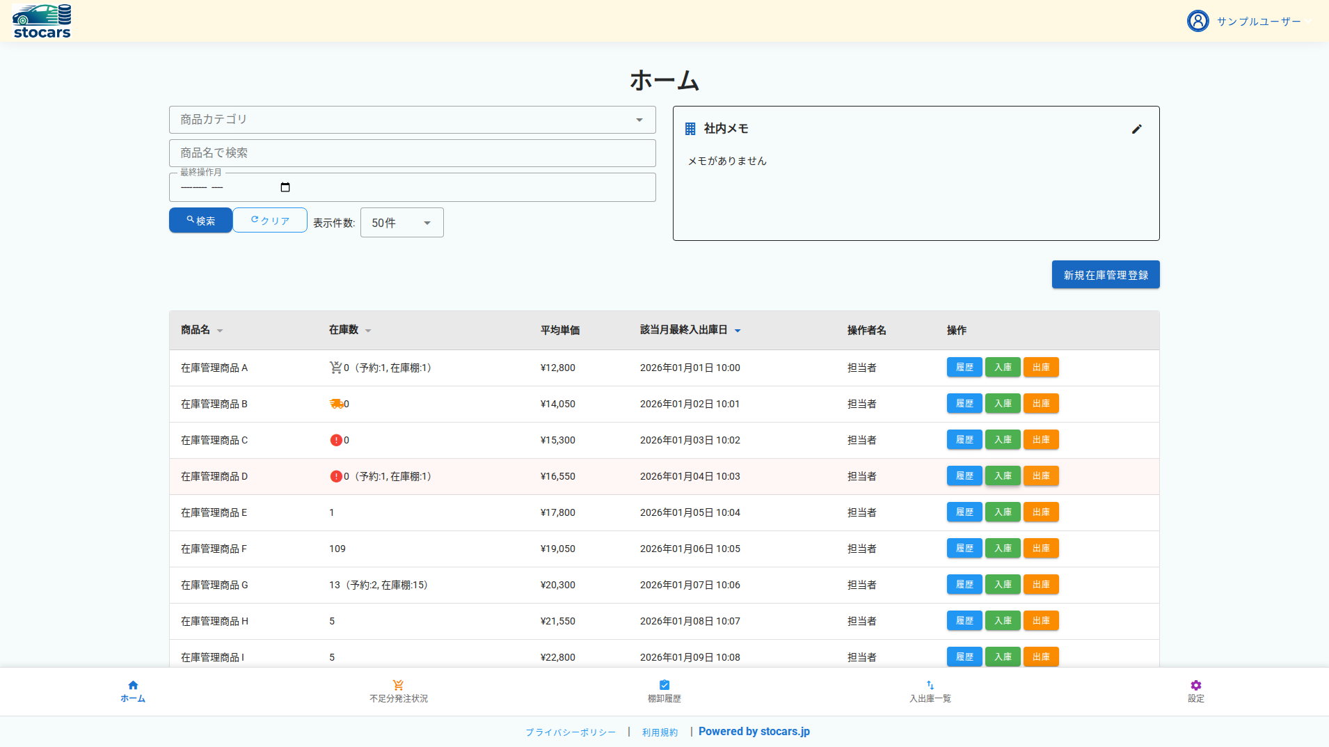Open 履歴 for 在庫管理商品 A
The height and width of the screenshot is (747, 1329).
(964, 368)
